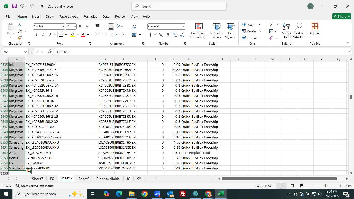Decrease font size with the small A
The height and width of the screenshot is (199, 354).
pos(87,26)
